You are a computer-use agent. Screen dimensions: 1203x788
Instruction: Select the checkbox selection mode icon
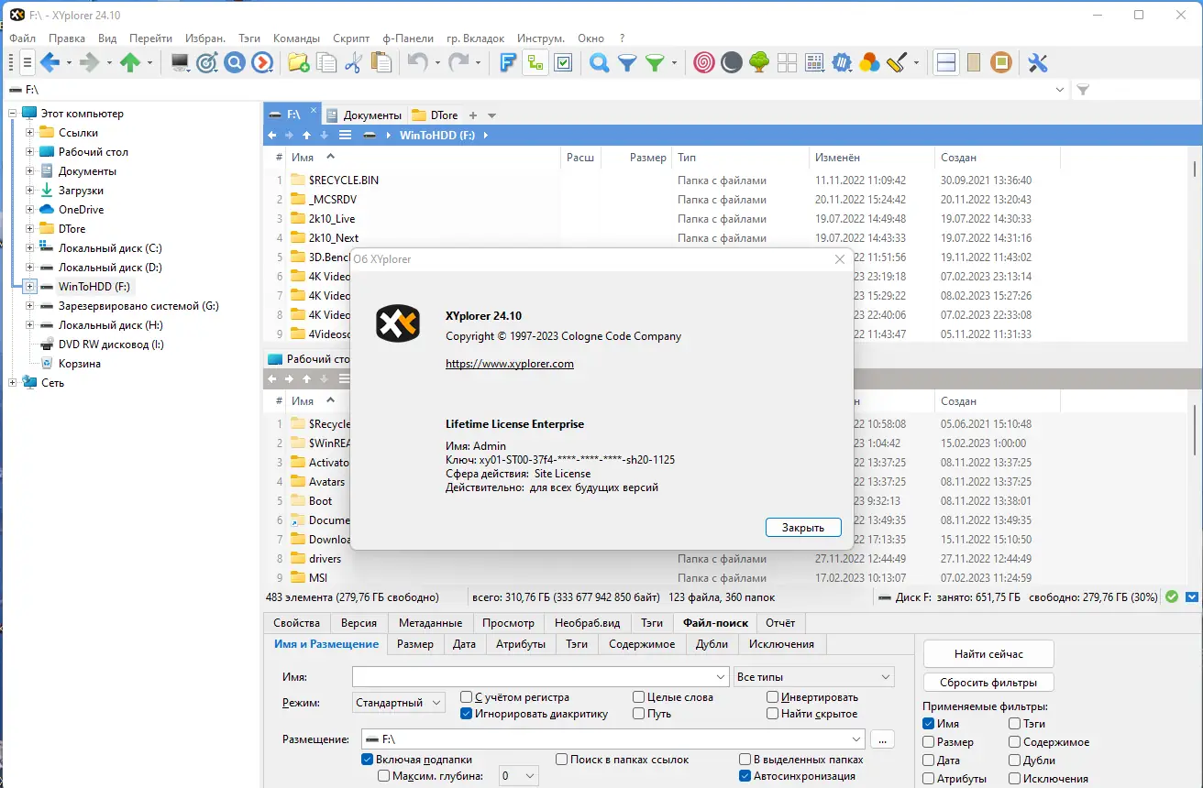coord(562,62)
